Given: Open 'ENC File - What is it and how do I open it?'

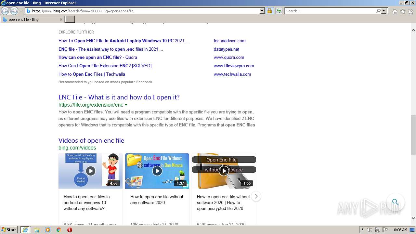Looking at the screenshot, I should click(x=119, y=97).
